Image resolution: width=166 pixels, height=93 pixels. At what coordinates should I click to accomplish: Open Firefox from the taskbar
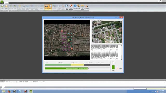9,91
